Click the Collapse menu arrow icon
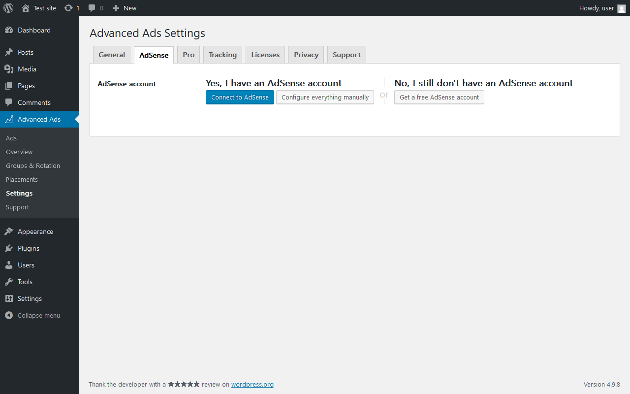Screen dimensions: 630x394 coord(9,315)
